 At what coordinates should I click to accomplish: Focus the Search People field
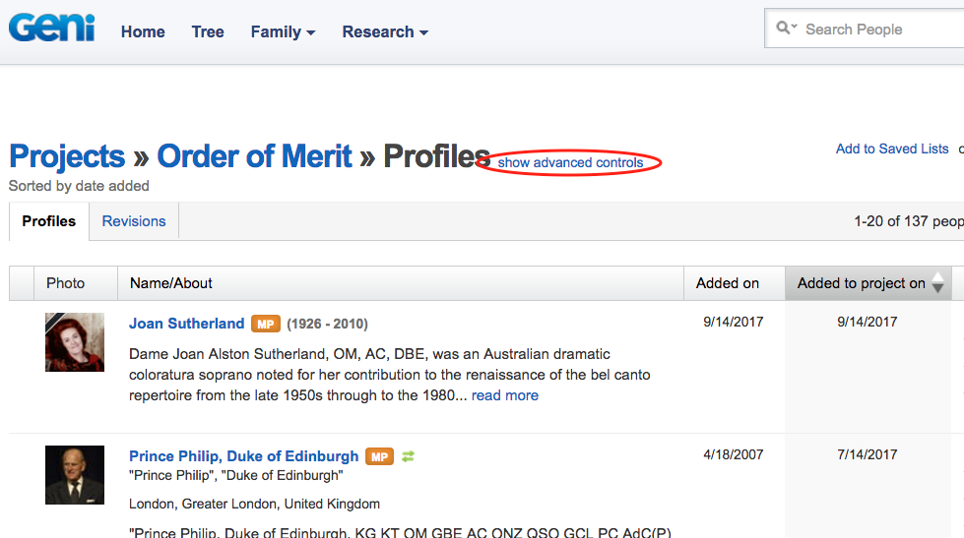pyautogui.click(x=876, y=30)
